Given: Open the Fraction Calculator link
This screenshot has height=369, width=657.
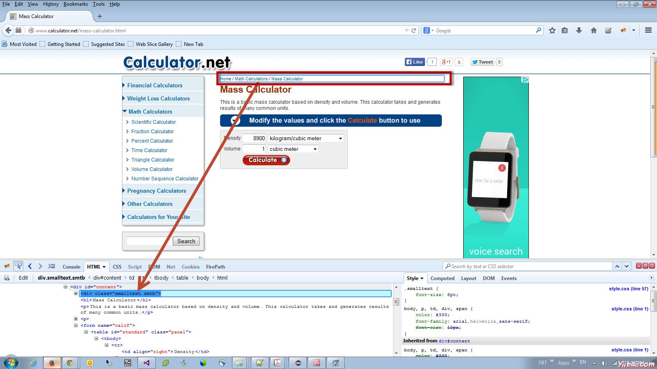Looking at the screenshot, I should pos(152,131).
